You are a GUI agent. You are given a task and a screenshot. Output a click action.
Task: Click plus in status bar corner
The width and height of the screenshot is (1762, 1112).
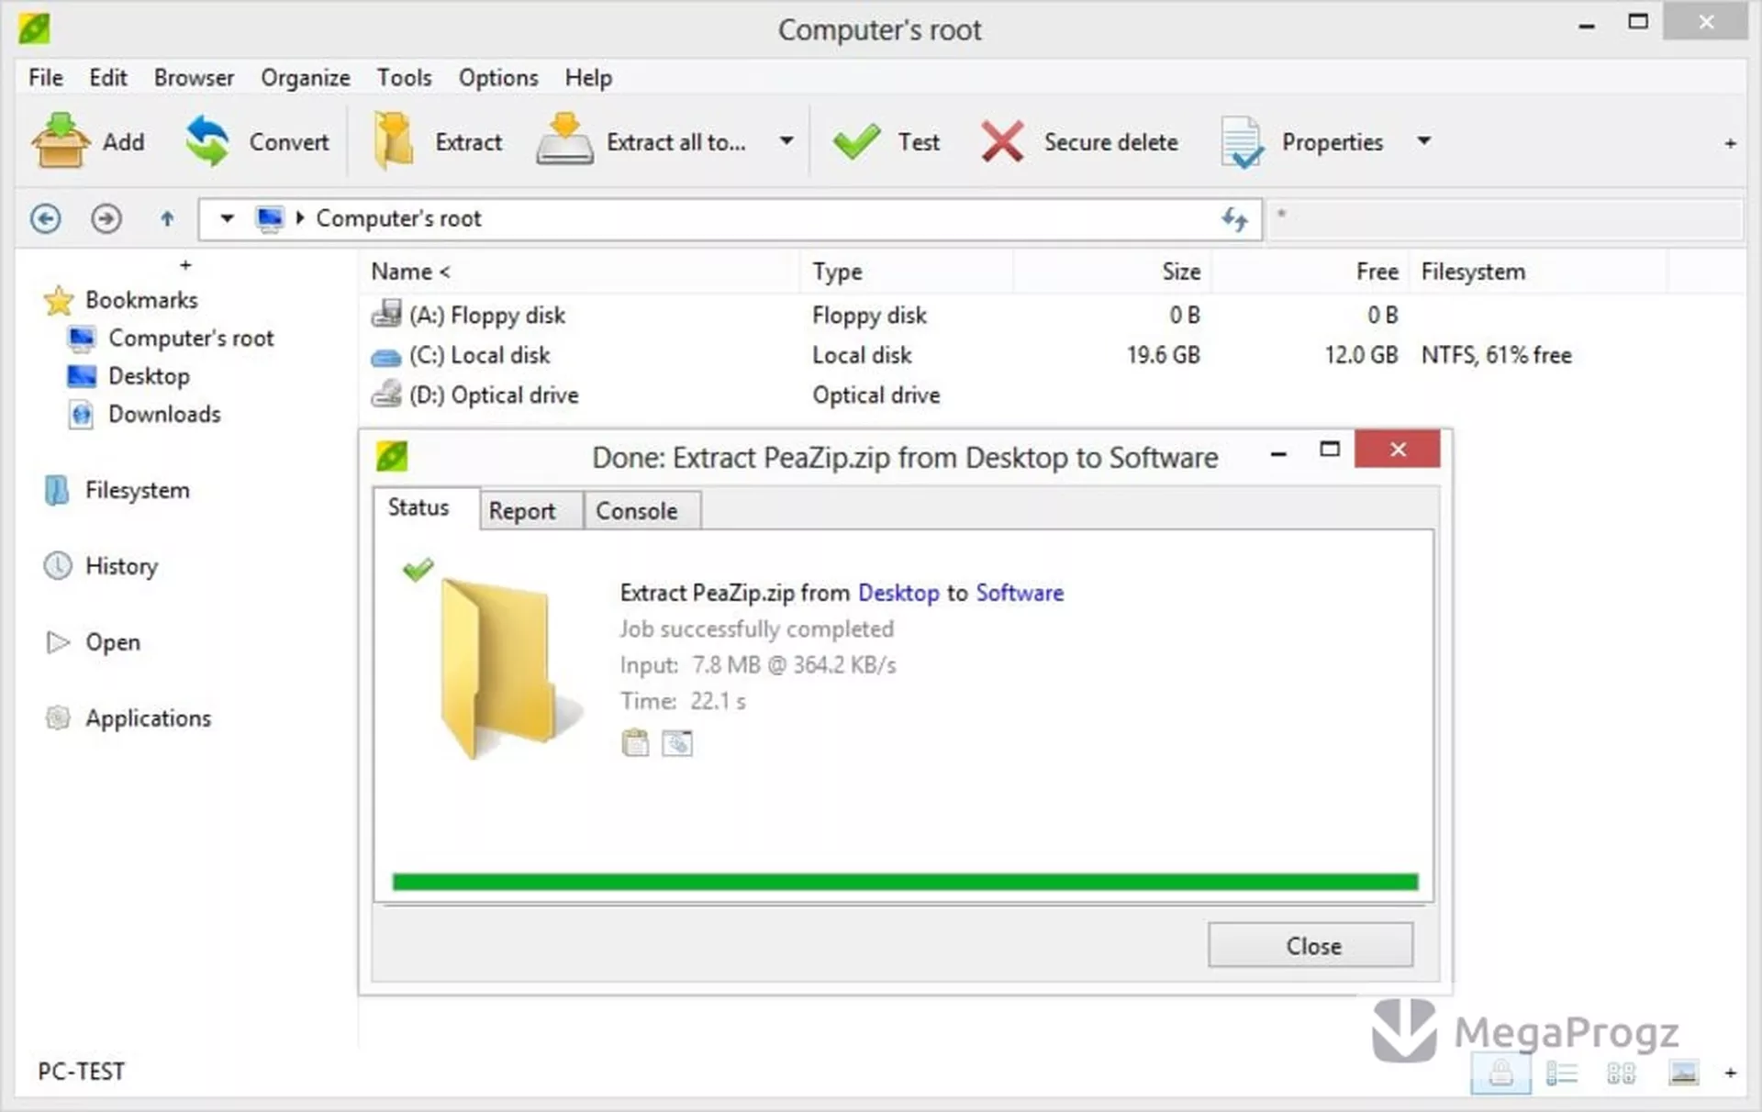[x=1730, y=1073]
